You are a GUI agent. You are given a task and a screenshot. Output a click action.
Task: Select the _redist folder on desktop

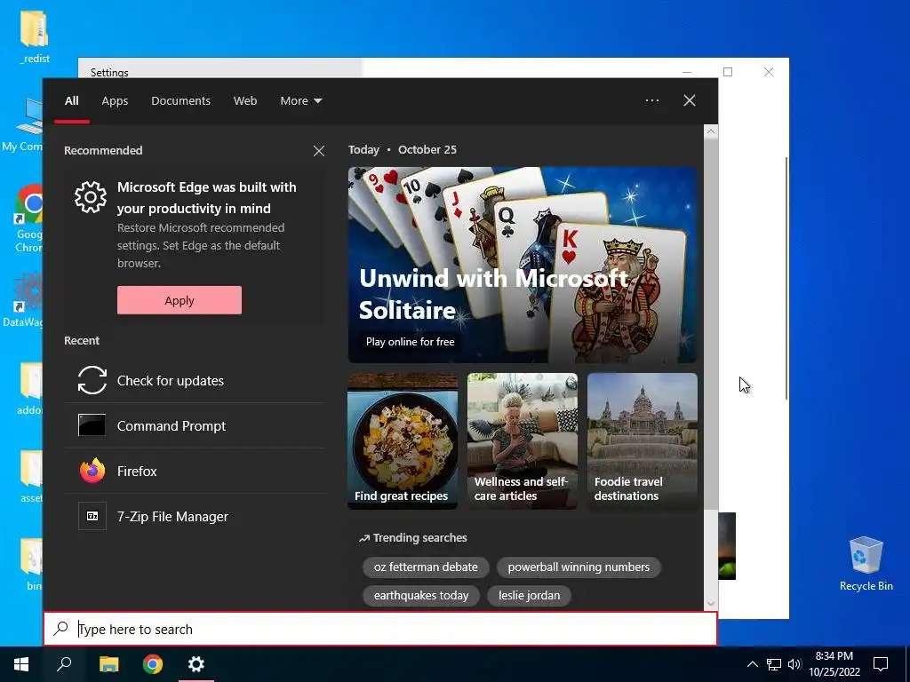pos(35,36)
